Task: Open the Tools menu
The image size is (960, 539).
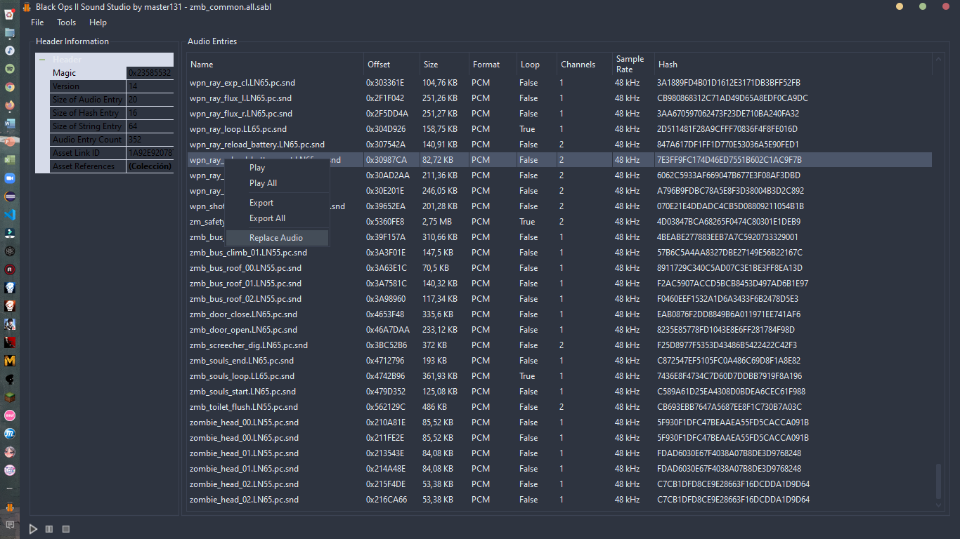Action: coord(67,22)
